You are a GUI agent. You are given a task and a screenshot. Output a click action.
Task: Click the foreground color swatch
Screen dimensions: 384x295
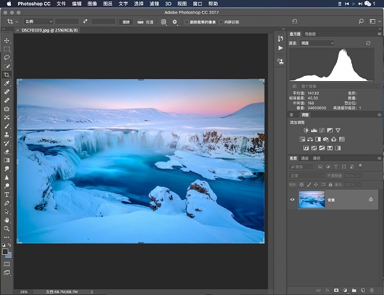point(5,251)
